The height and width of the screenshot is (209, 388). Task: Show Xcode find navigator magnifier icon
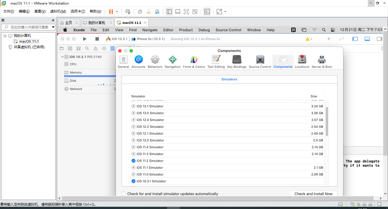point(87,49)
